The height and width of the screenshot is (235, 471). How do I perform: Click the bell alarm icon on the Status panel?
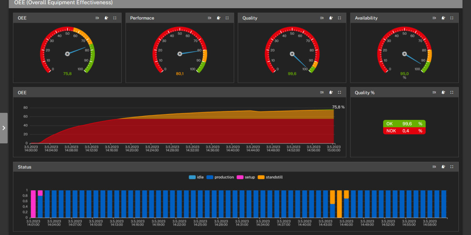coord(443,167)
